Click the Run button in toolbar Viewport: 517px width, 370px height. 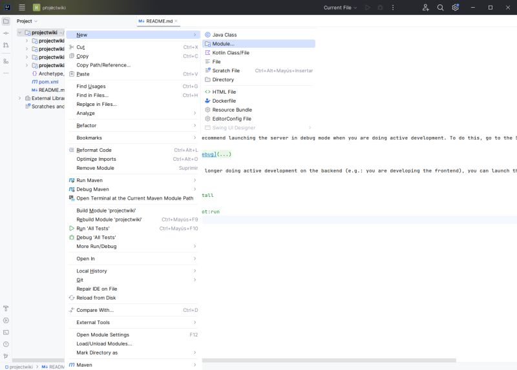(368, 8)
